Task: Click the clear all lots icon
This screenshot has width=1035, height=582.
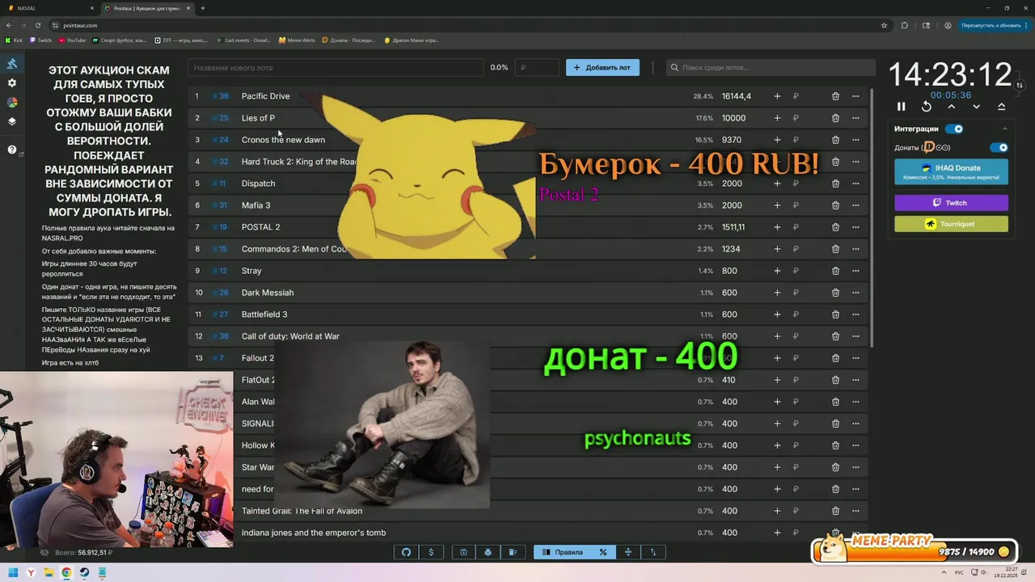Action: click(513, 552)
